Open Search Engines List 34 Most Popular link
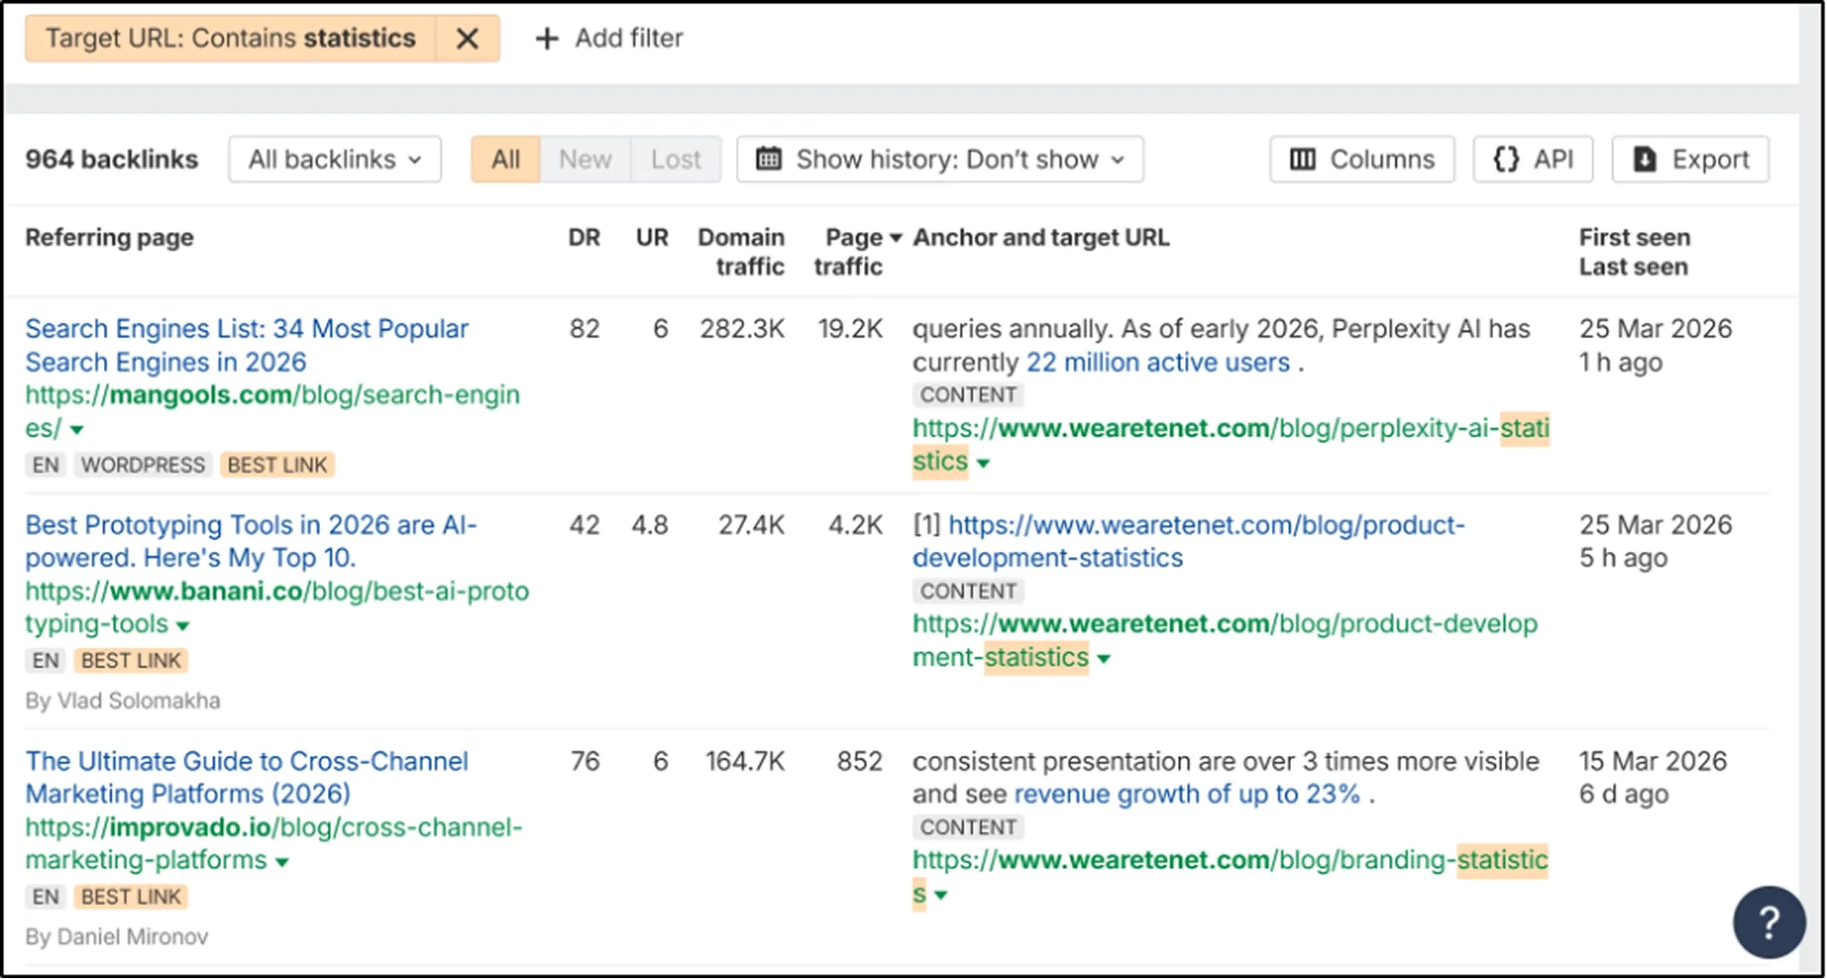The image size is (1827, 979). coord(246,345)
